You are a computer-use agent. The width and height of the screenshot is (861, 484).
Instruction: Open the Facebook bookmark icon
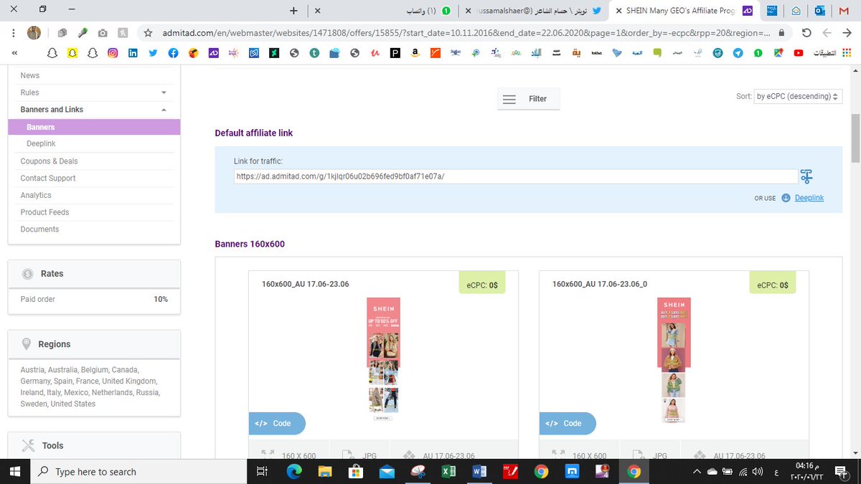coord(174,53)
